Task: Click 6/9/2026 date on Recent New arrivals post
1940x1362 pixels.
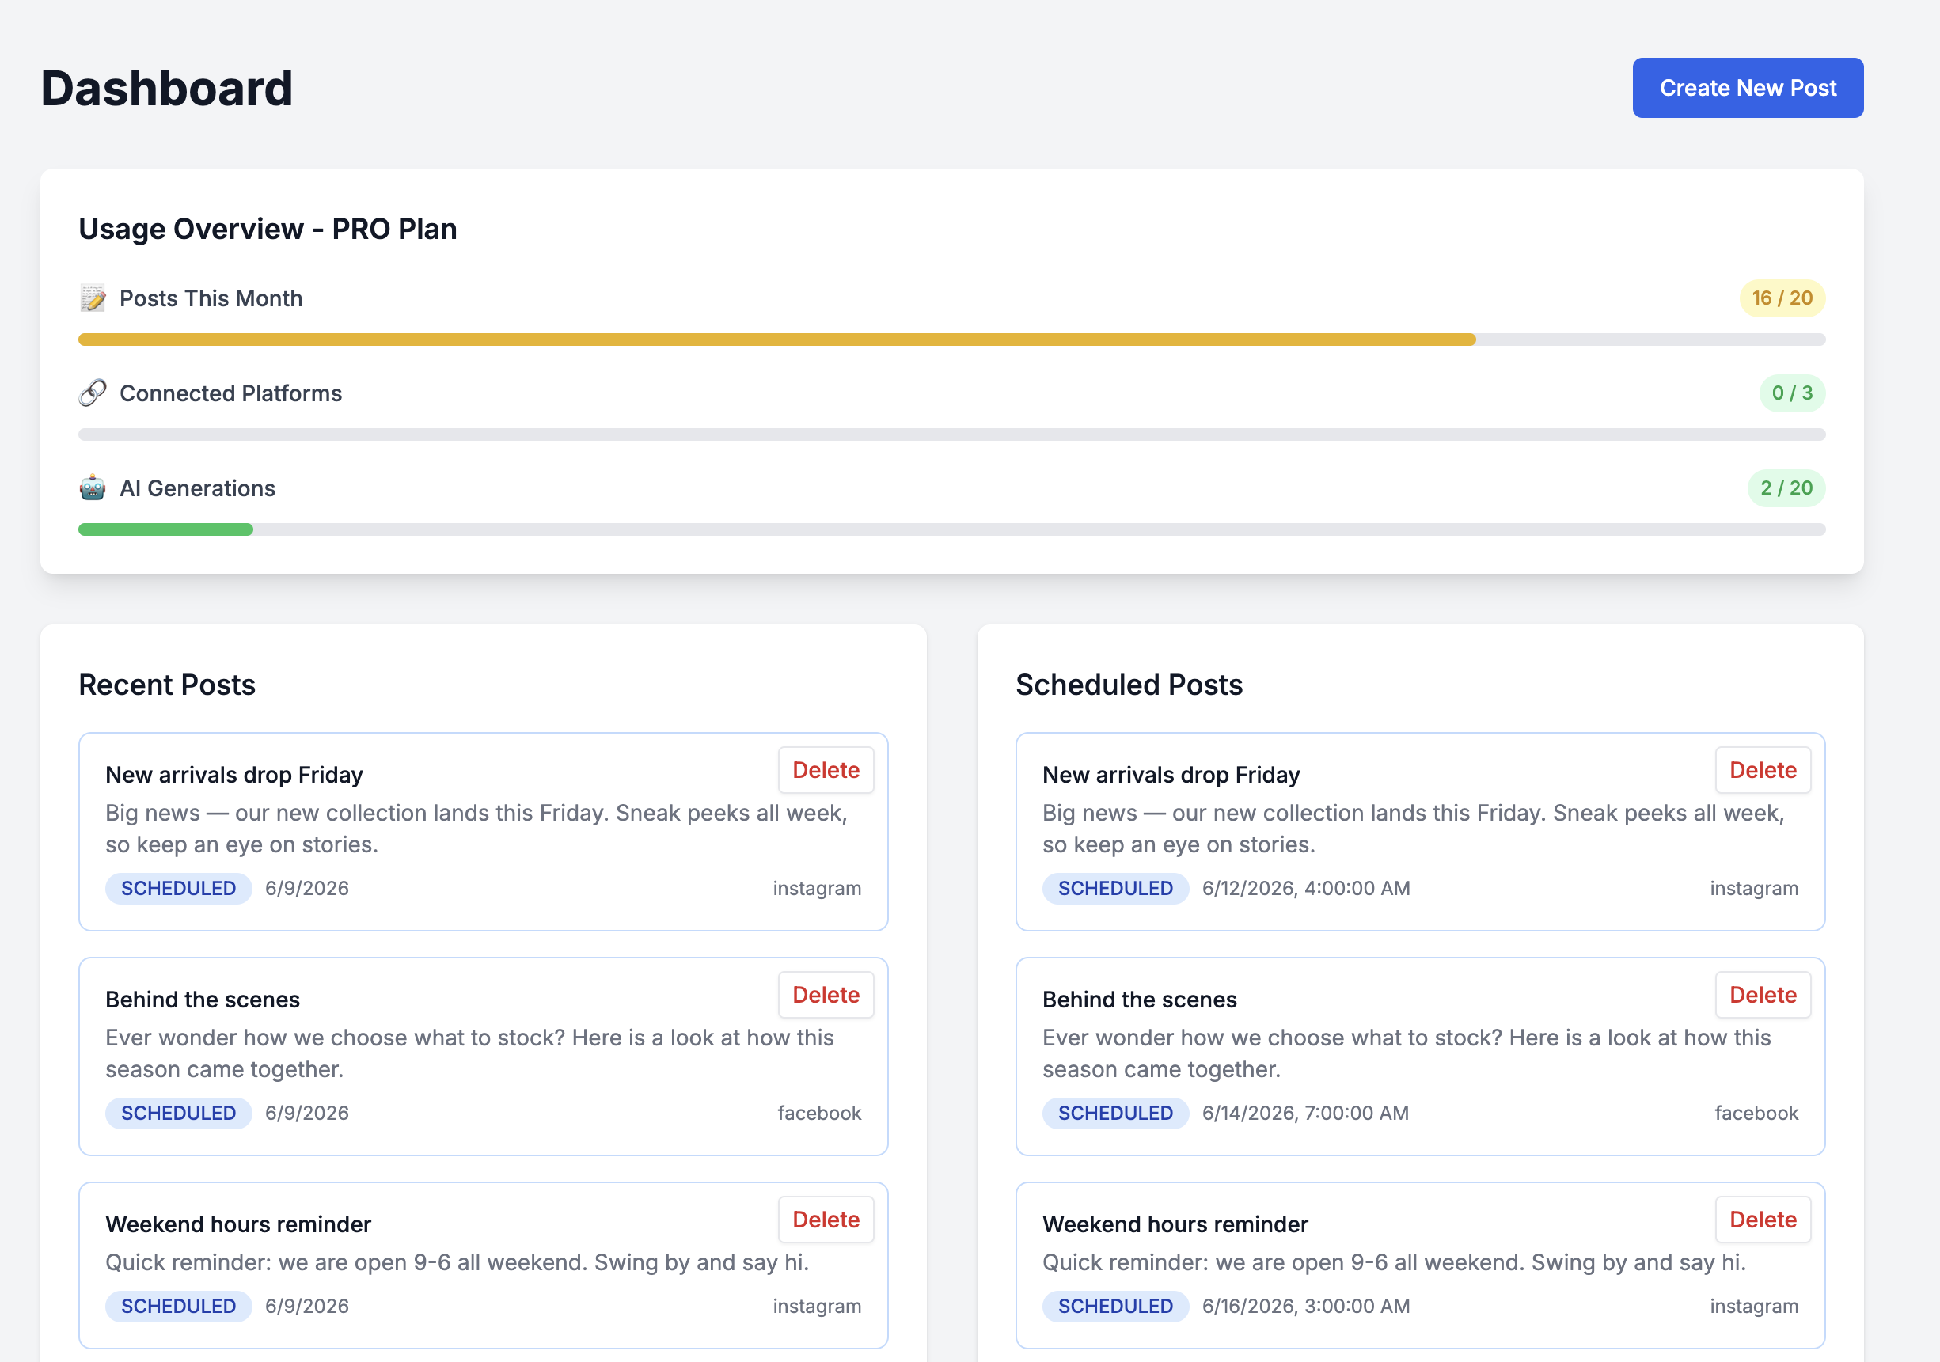Action: tap(307, 888)
